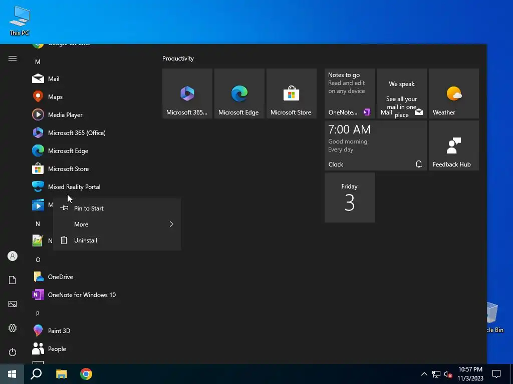The width and height of the screenshot is (513, 384).
Task: Open the calendar tile showing Friday 3
Action: pos(349,197)
